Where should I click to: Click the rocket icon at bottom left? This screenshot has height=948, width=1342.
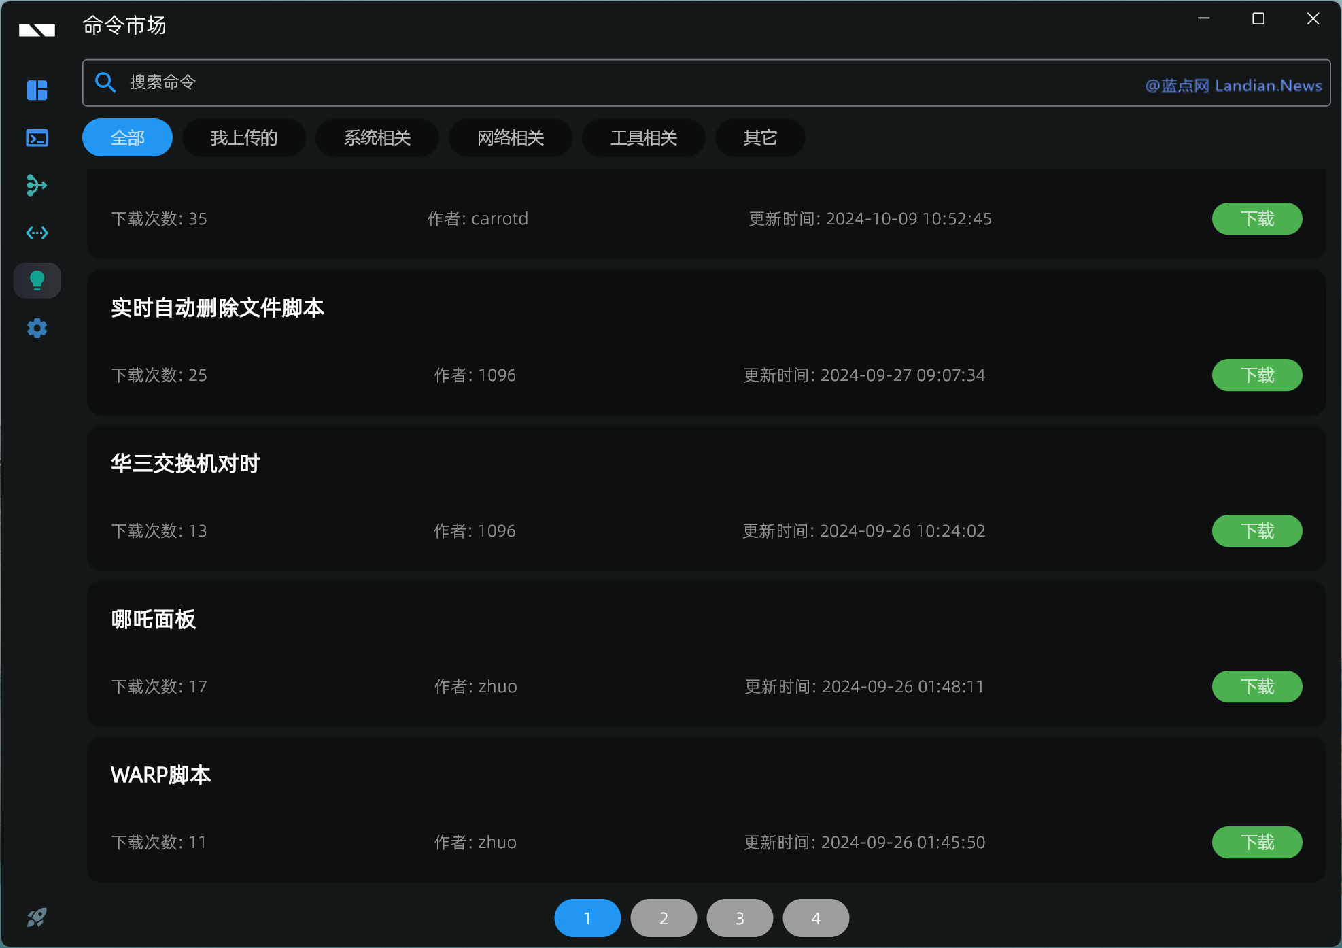37,917
